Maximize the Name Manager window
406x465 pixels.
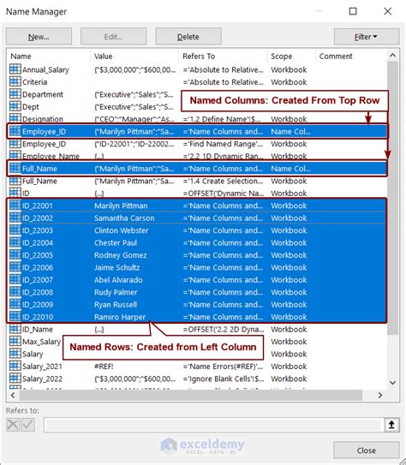[x=353, y=11]
